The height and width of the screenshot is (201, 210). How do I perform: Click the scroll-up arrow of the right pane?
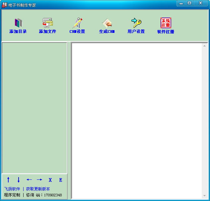point(205,46)
